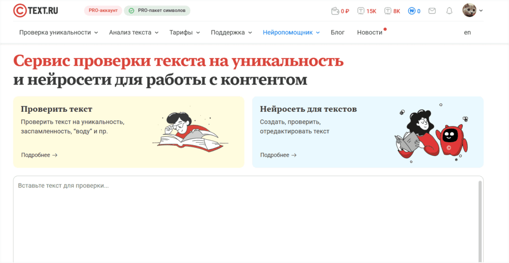
Task: Click Подробнее in the Нейросеть для текстов card
Action: 278,155
